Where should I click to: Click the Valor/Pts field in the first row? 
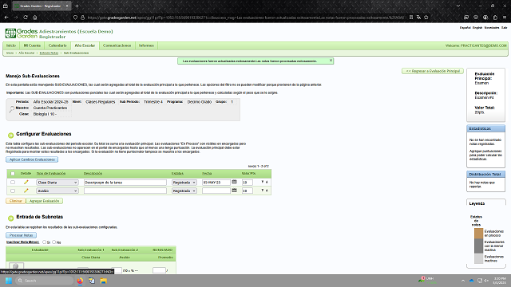248,183
